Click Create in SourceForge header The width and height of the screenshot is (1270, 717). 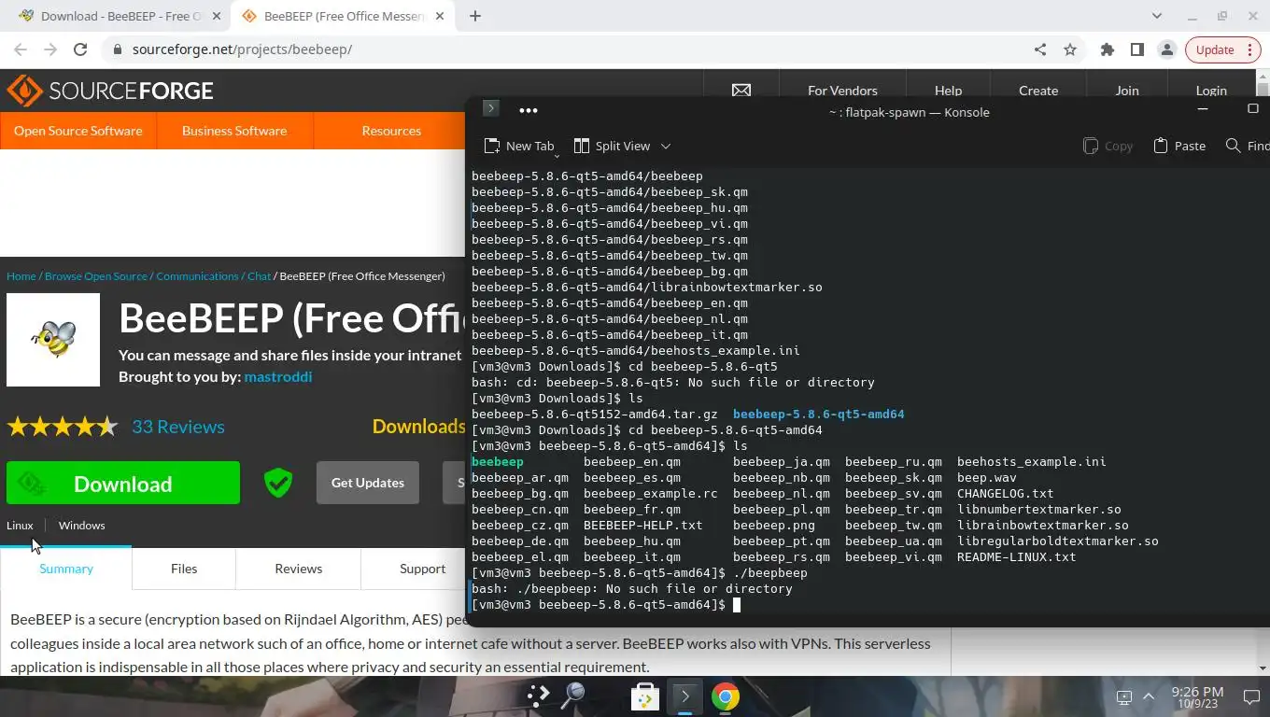point(1038,91)
